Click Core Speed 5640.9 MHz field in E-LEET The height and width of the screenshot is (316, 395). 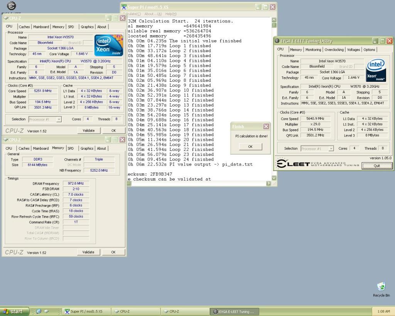315,118
